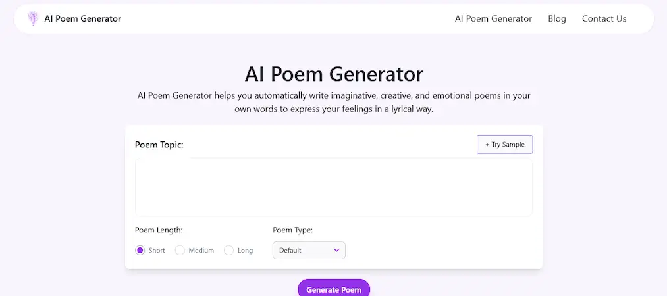Viewport: 667px width, 296px height.
Task: Focus the Poem Topic text area
Action: click(333, 187)
